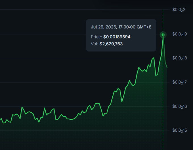The height and width of the screenshot is (150, 193).
Task: Click the tooltip date Jul 29, 2026, 17:00:00 GMT+8
Action: 121,27
